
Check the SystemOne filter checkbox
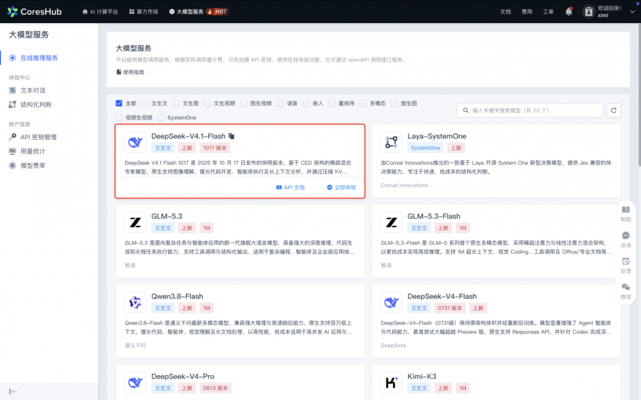(161, 117)
